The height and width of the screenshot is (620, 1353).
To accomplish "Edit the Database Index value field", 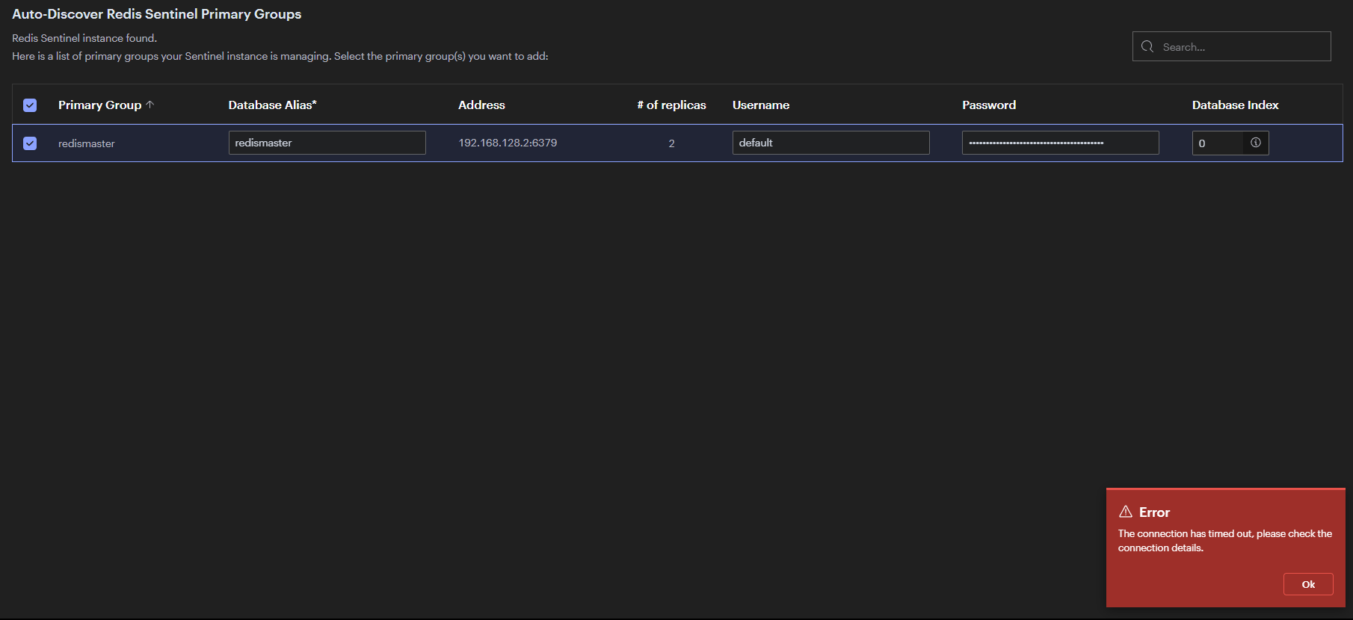I will coord(1218,143).
